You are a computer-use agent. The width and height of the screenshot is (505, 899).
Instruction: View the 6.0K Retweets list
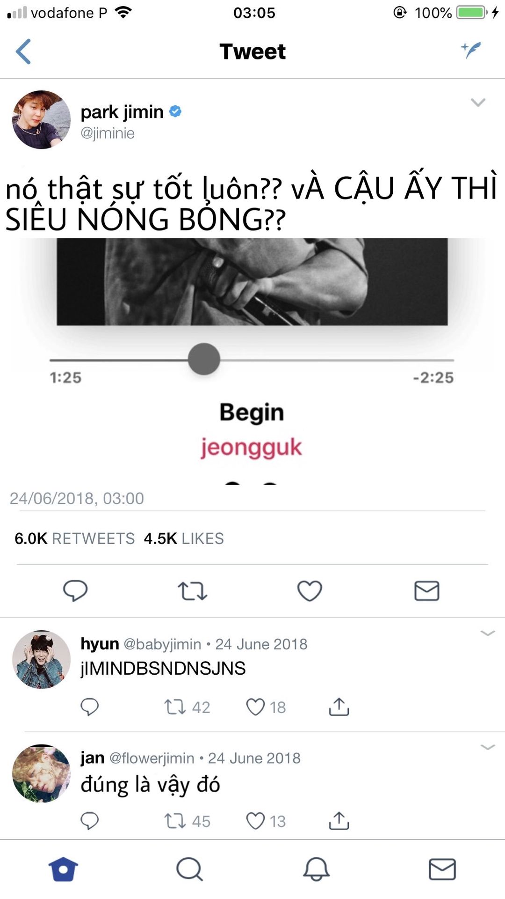tap(74, 538)
